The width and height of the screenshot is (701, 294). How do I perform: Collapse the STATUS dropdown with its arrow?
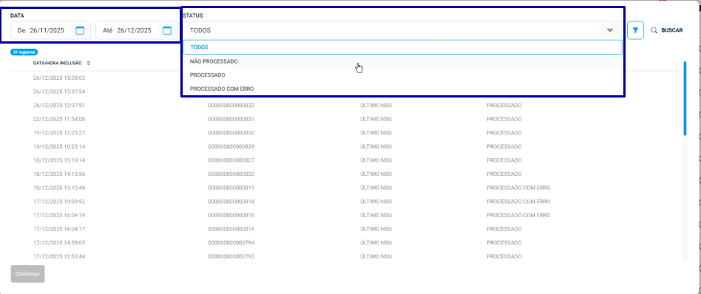610,30
